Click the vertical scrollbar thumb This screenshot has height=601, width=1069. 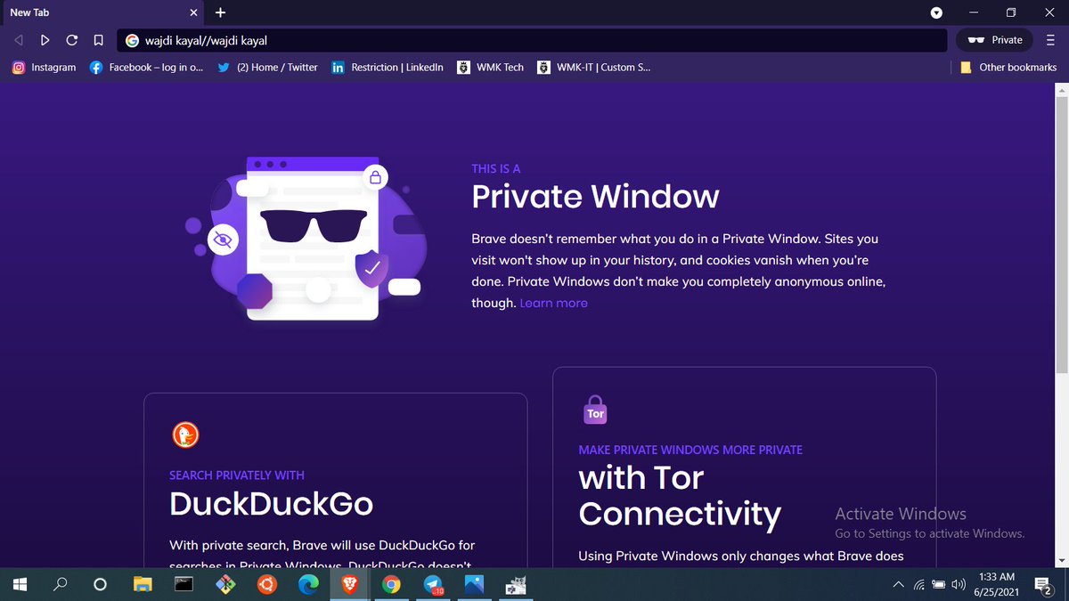pos(1061,235)
